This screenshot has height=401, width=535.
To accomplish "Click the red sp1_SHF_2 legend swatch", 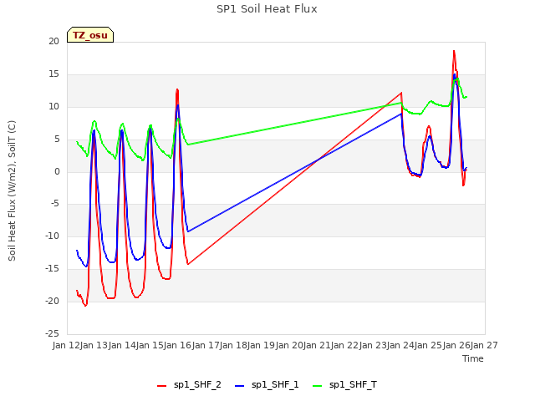I will point(161,386).
